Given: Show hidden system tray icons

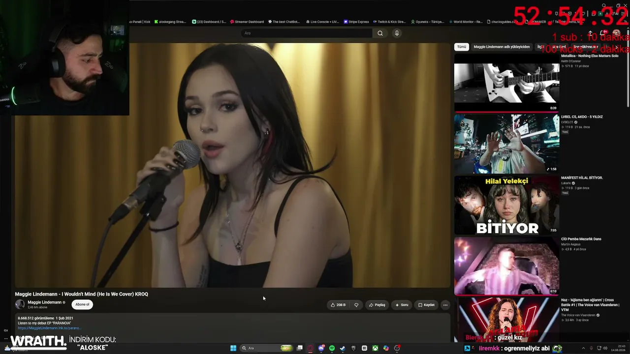Looking at the screenshot, I should [584, 348].
